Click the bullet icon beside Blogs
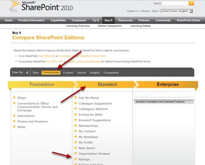This screenshot has height=165, width=205. click(14, 98)
